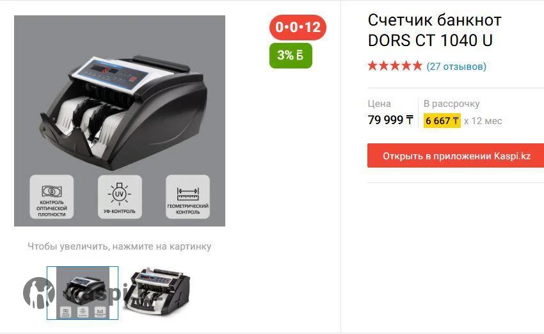
Task: Click the green 3% bonus badge
Action: (x=291, y=55)
